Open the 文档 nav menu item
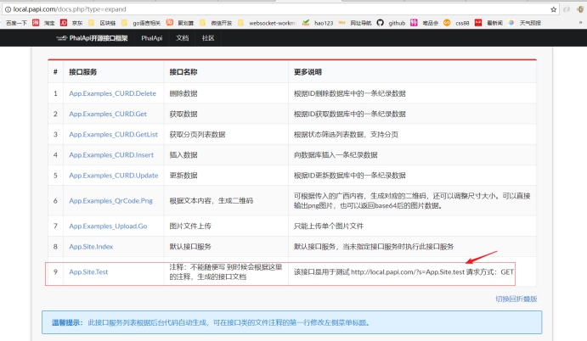587x341 pixels. pos(183,38)
